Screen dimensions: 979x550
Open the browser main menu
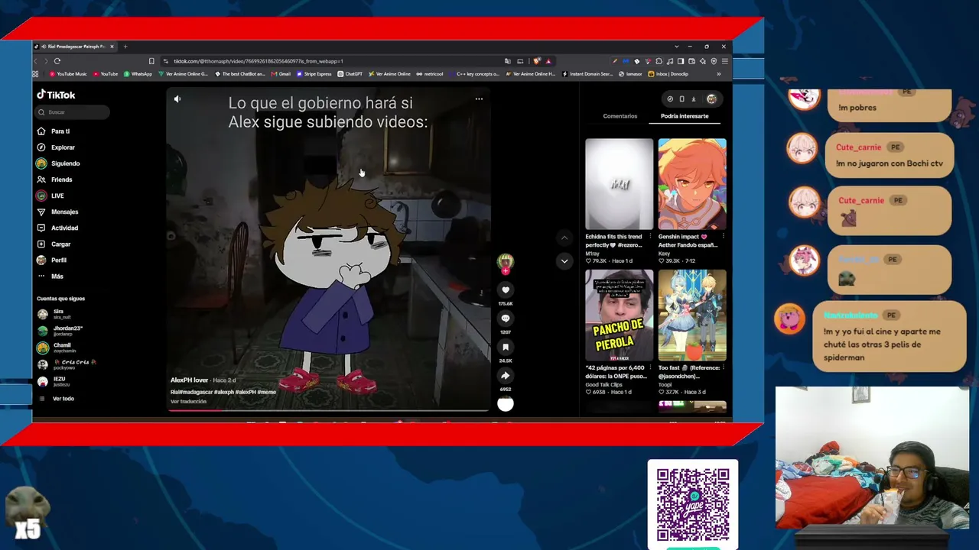pos(724,61)
